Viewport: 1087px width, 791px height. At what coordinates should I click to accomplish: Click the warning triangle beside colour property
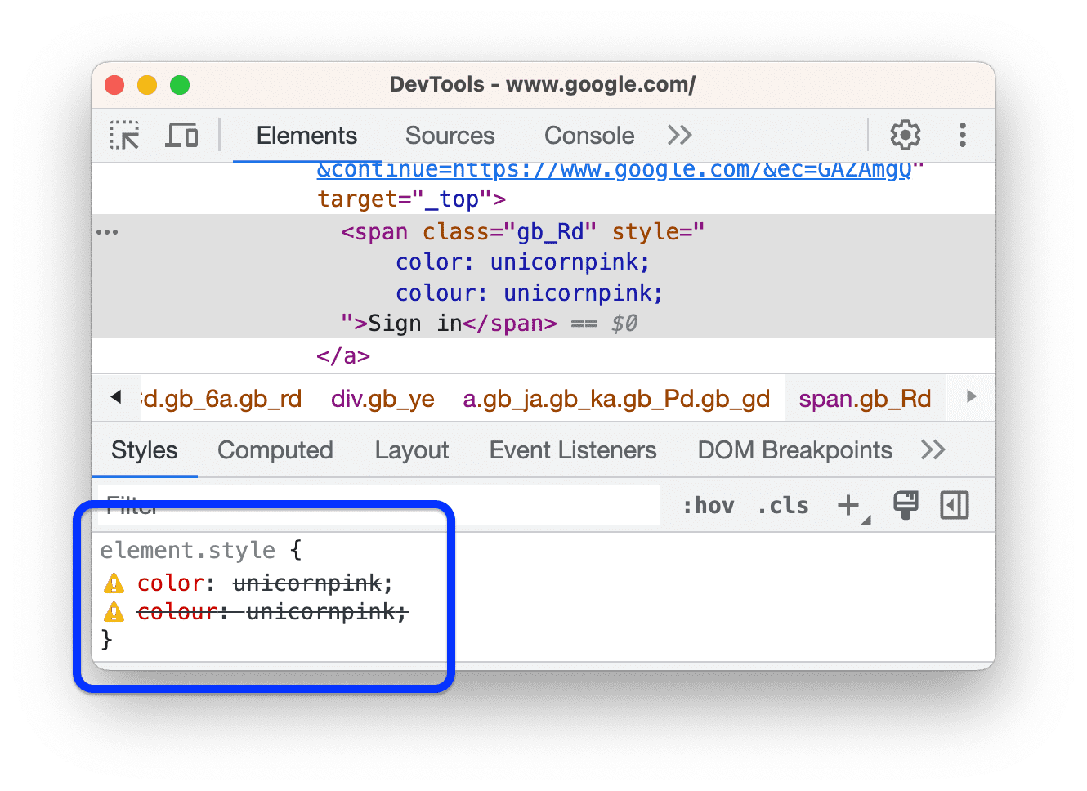[114, 610]
